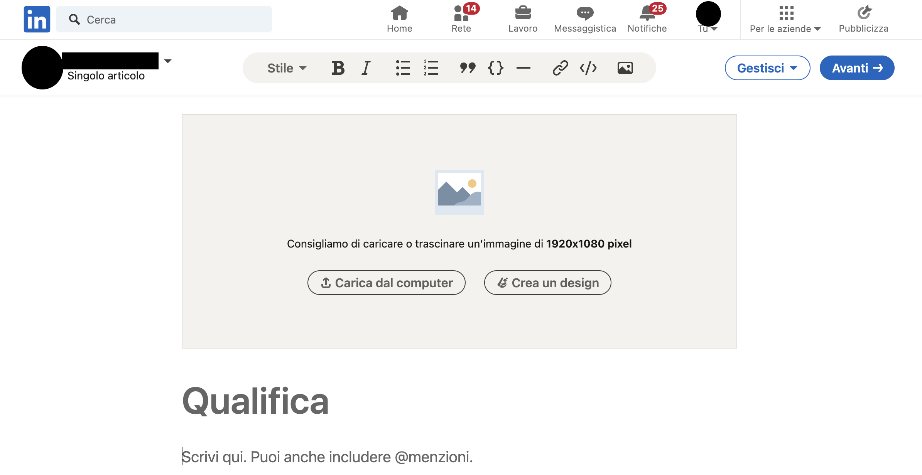Screen dimensions: 922x475
Task: Embed content using the code snippet icon
Action: point(588,68)
